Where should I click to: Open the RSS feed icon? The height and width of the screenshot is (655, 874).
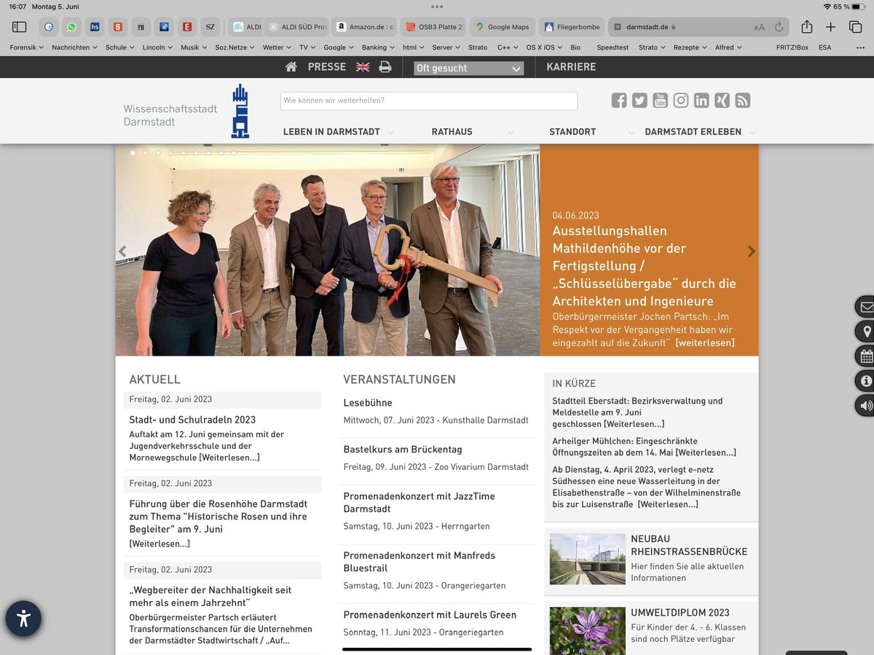pos(743,101)
